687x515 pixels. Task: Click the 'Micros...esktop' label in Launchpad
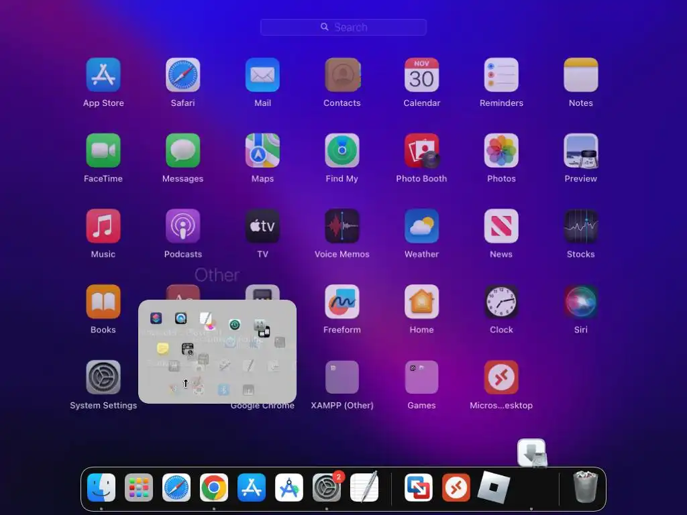pyautogui.click(x=501, y=406)
